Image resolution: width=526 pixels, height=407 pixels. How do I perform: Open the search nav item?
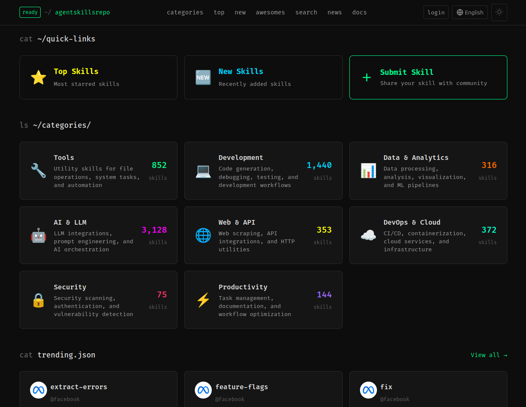tap(306, 12)
